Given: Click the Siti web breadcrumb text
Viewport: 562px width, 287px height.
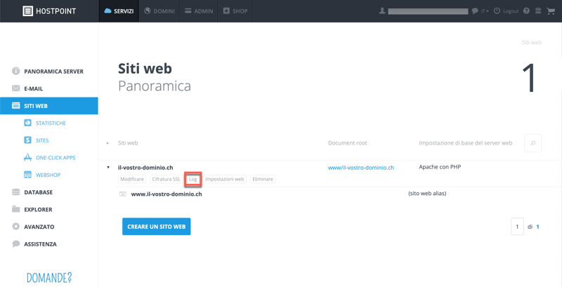Looking at the screenshot, I should 532,42.
